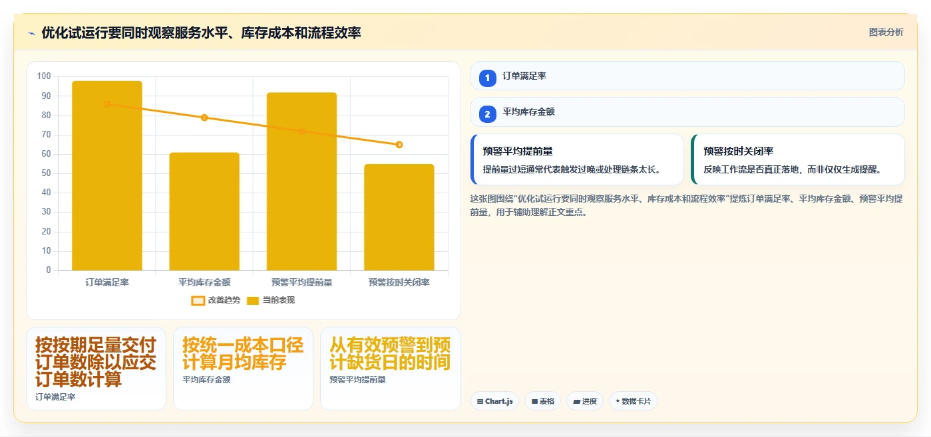931x437 pixels.
Task: Click x-axis label 预警平均提前量
Action: click(301, 282)
